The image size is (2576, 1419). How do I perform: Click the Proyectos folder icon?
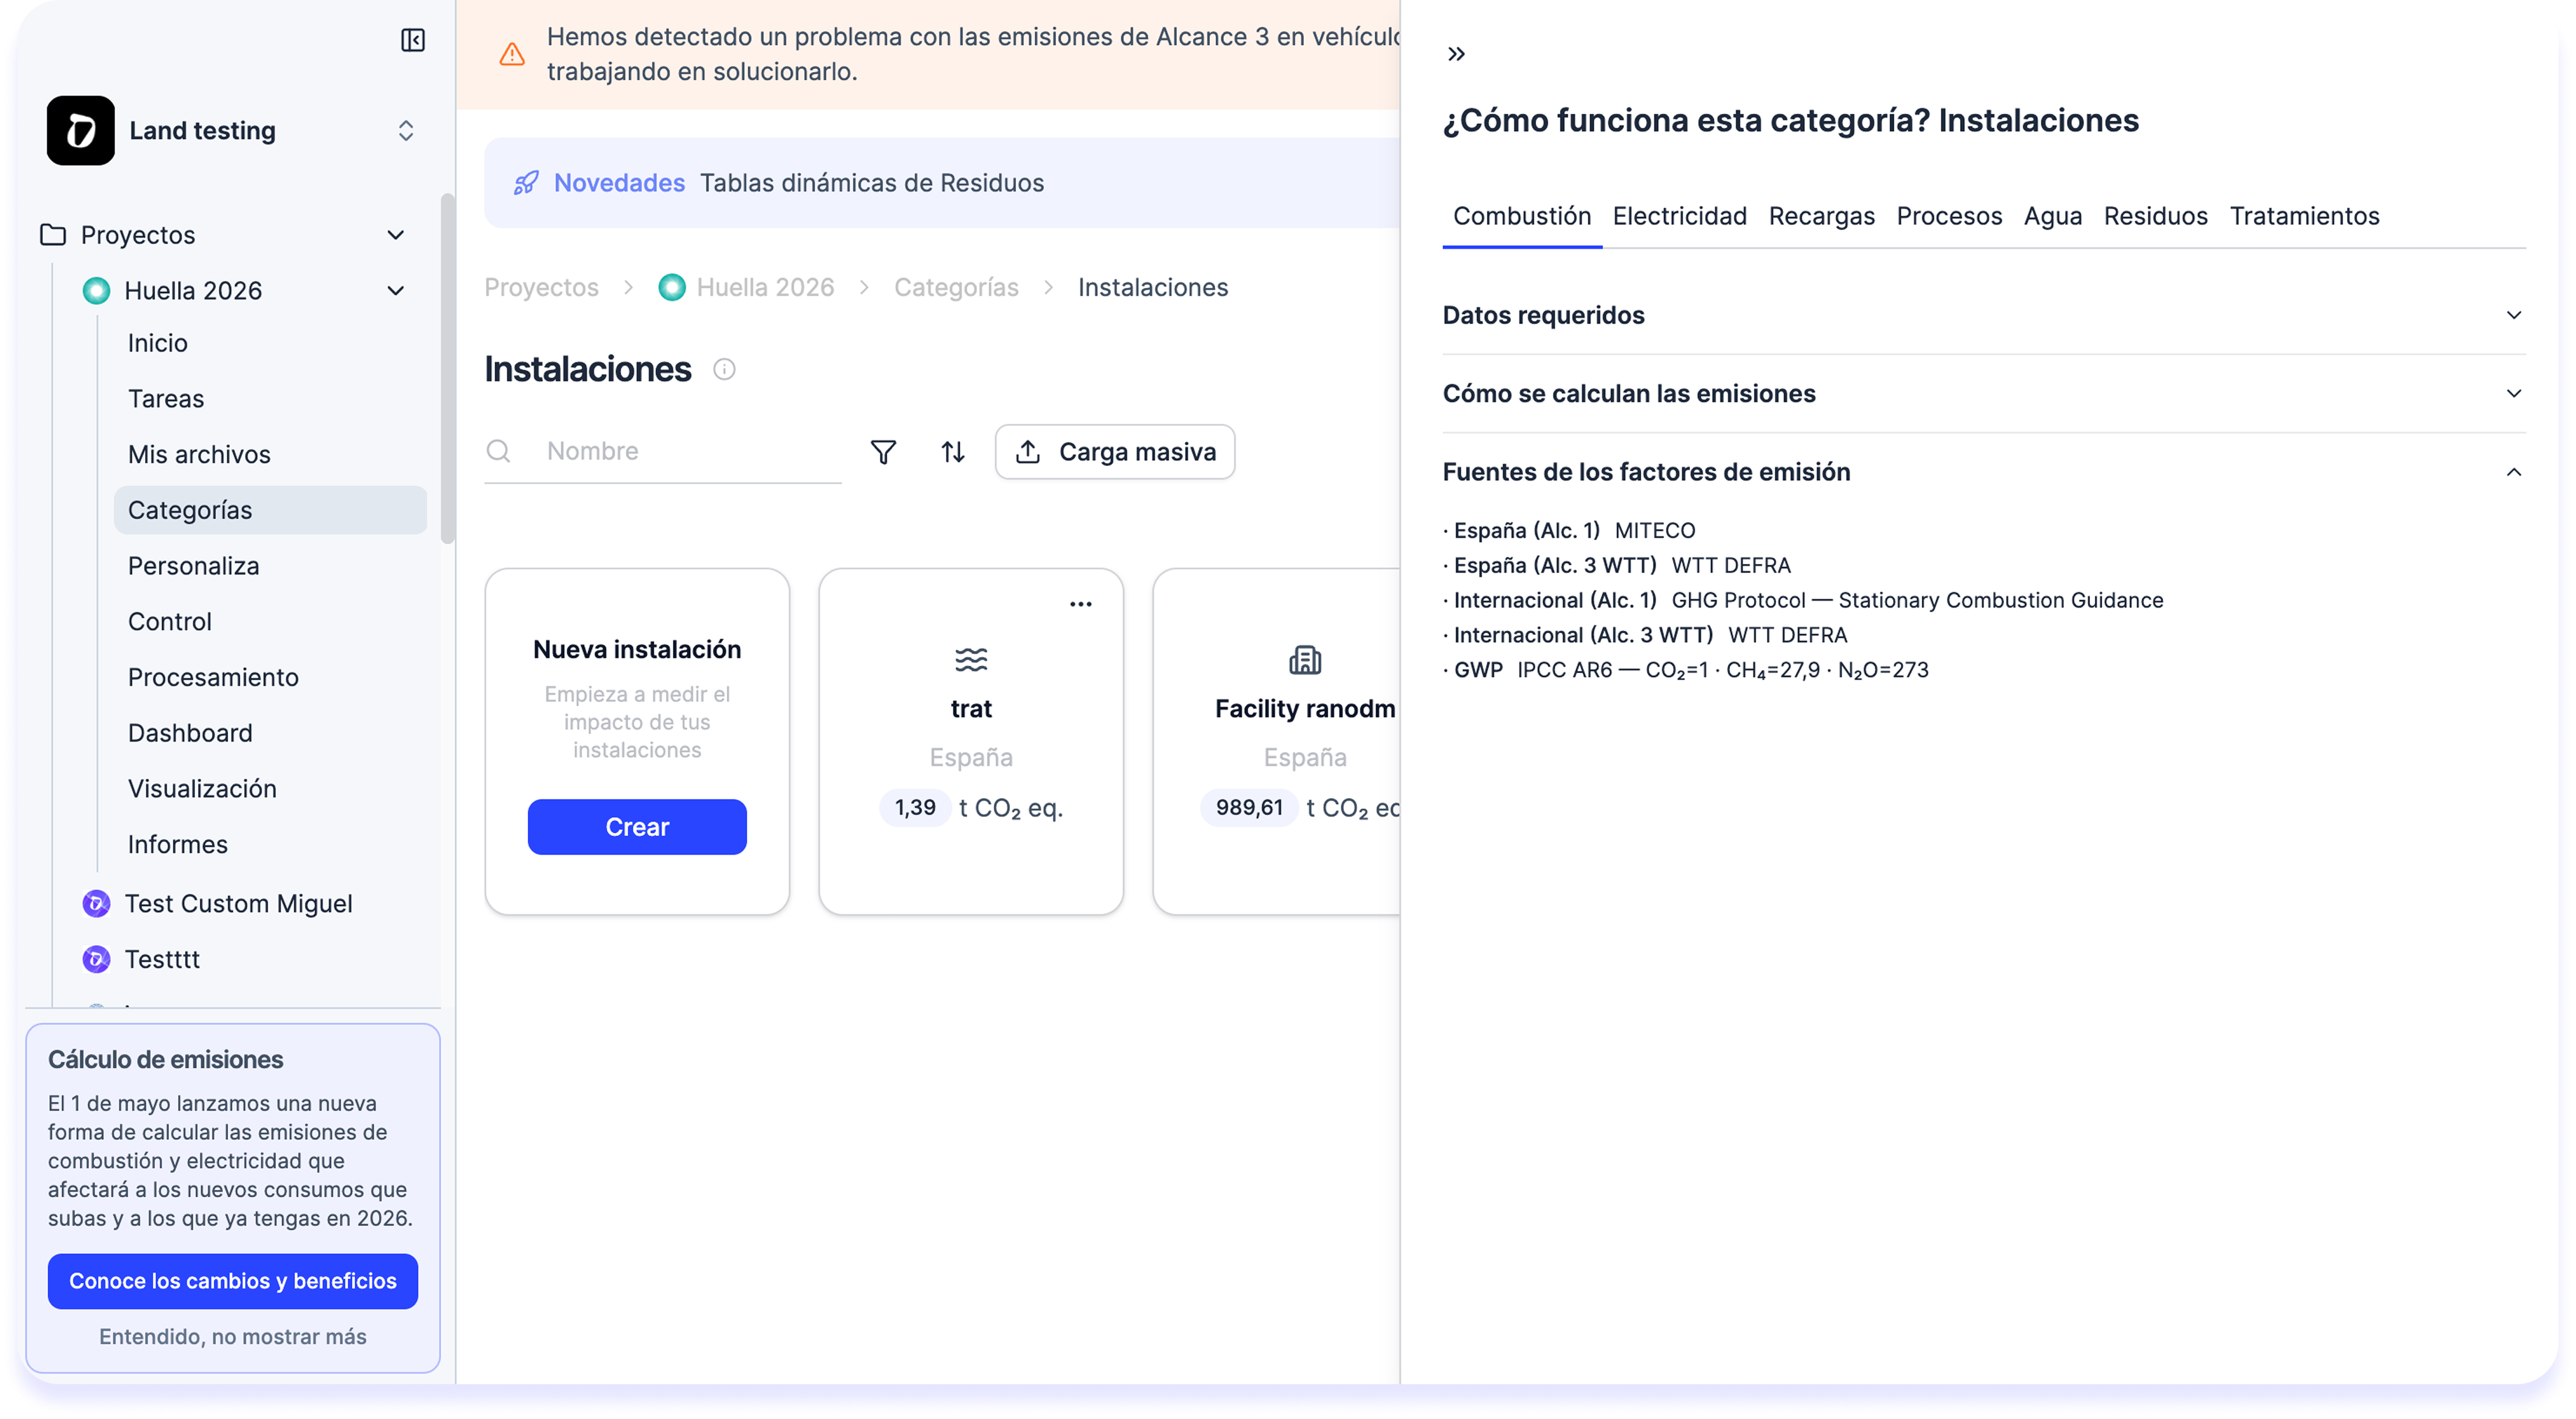pyautogui.click(x=52, y=234)
